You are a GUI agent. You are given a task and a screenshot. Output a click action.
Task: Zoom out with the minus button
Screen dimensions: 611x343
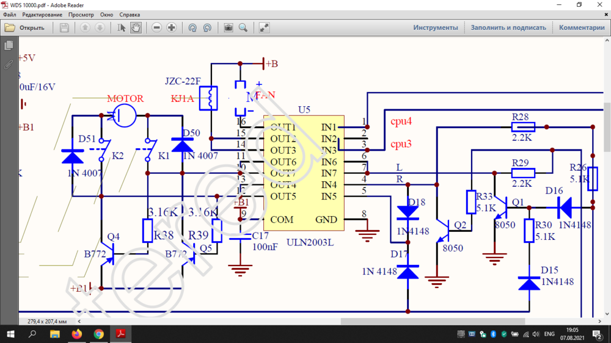(157, 27)
